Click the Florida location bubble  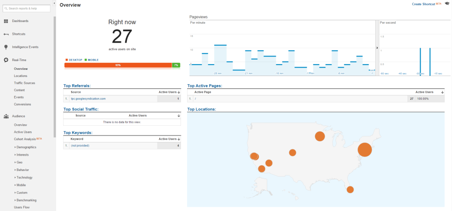click(x=350, y=189)
